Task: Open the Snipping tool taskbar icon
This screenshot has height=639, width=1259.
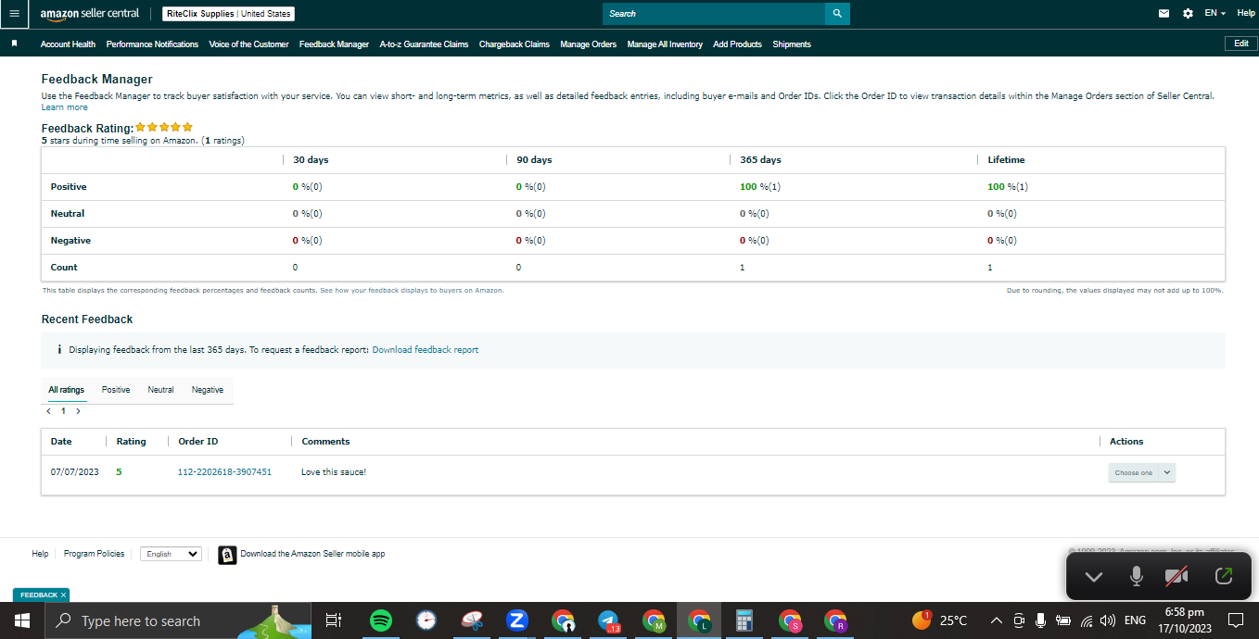Action: (471, 620)
